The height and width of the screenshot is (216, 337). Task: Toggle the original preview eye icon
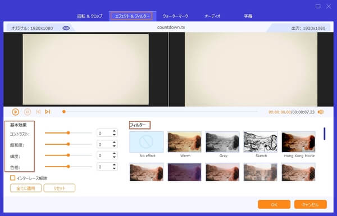(x=66, y=28)
